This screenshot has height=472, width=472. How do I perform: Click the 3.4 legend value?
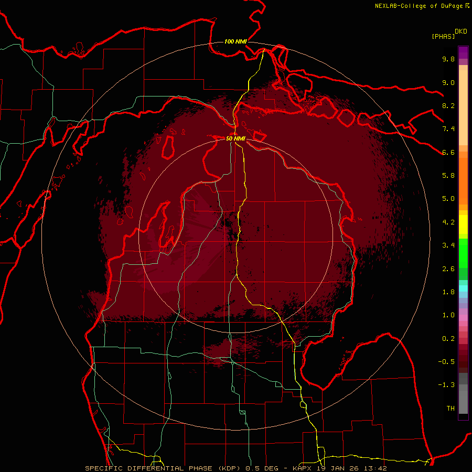coord(448,245)
